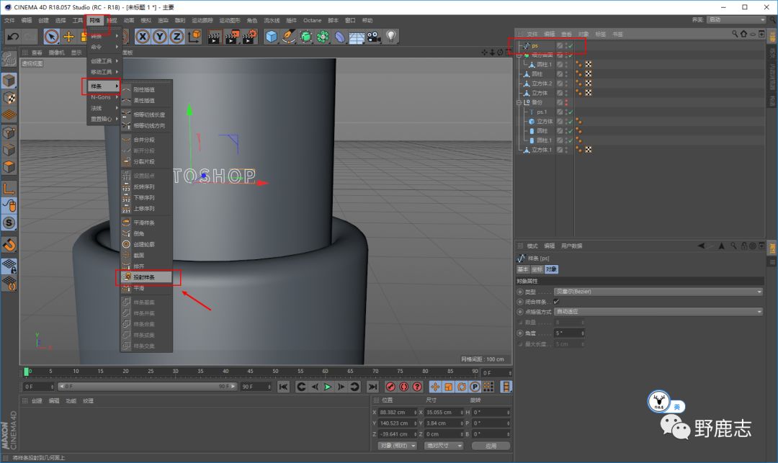Click the record active objects button
This screenshot has width=778, height=463.
pyautogui.click(x=390, y=387)
